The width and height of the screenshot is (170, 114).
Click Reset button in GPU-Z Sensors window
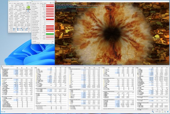pos(53,41)
